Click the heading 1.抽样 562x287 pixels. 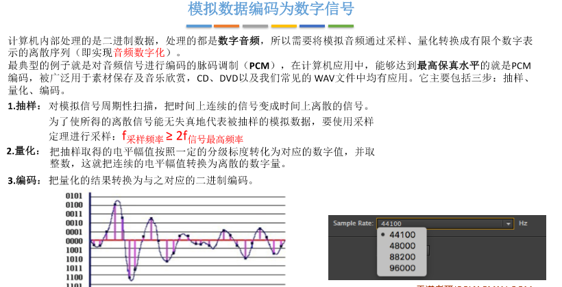coord(25,106)
